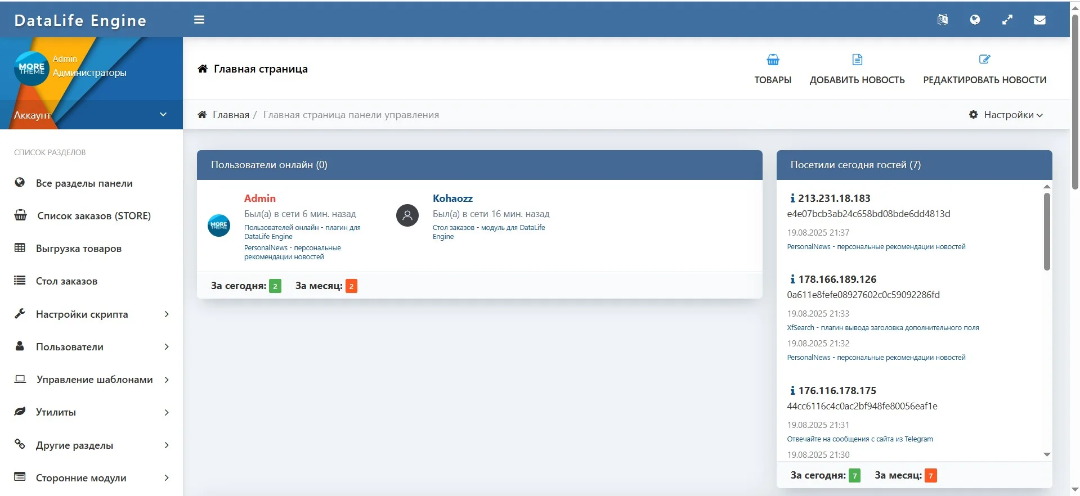Click guests panel scrollbar thumb
Viewport: 1080px width, 496px height.
point(1047,231)
